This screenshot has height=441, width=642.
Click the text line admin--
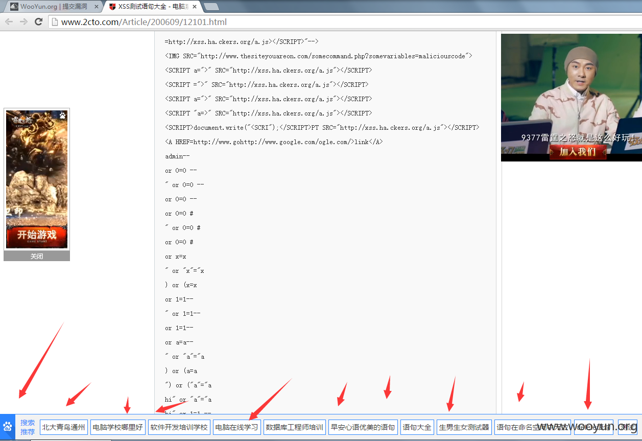click(177, 156)
